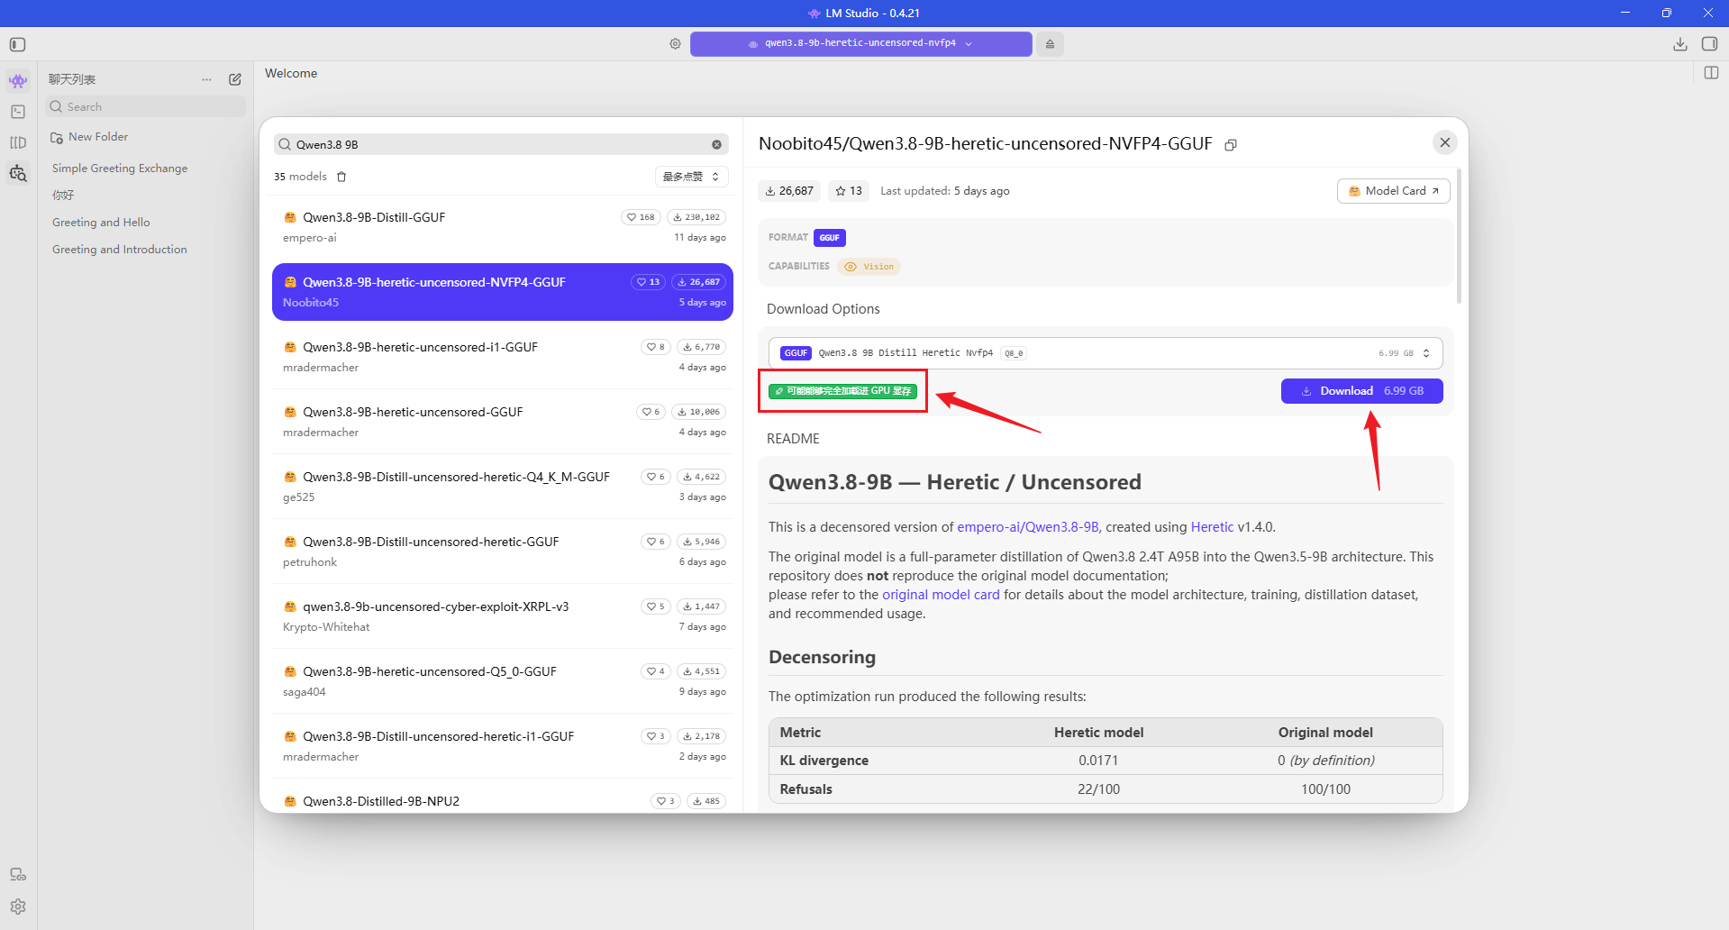Click the Vision capability badge
The width and height of the screenshot is (1729, 930).
[869, 267]
